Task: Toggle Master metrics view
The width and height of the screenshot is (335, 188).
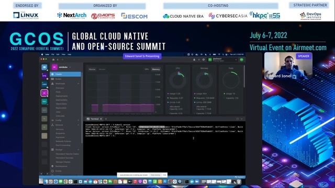Action: [x=92, y=69]
